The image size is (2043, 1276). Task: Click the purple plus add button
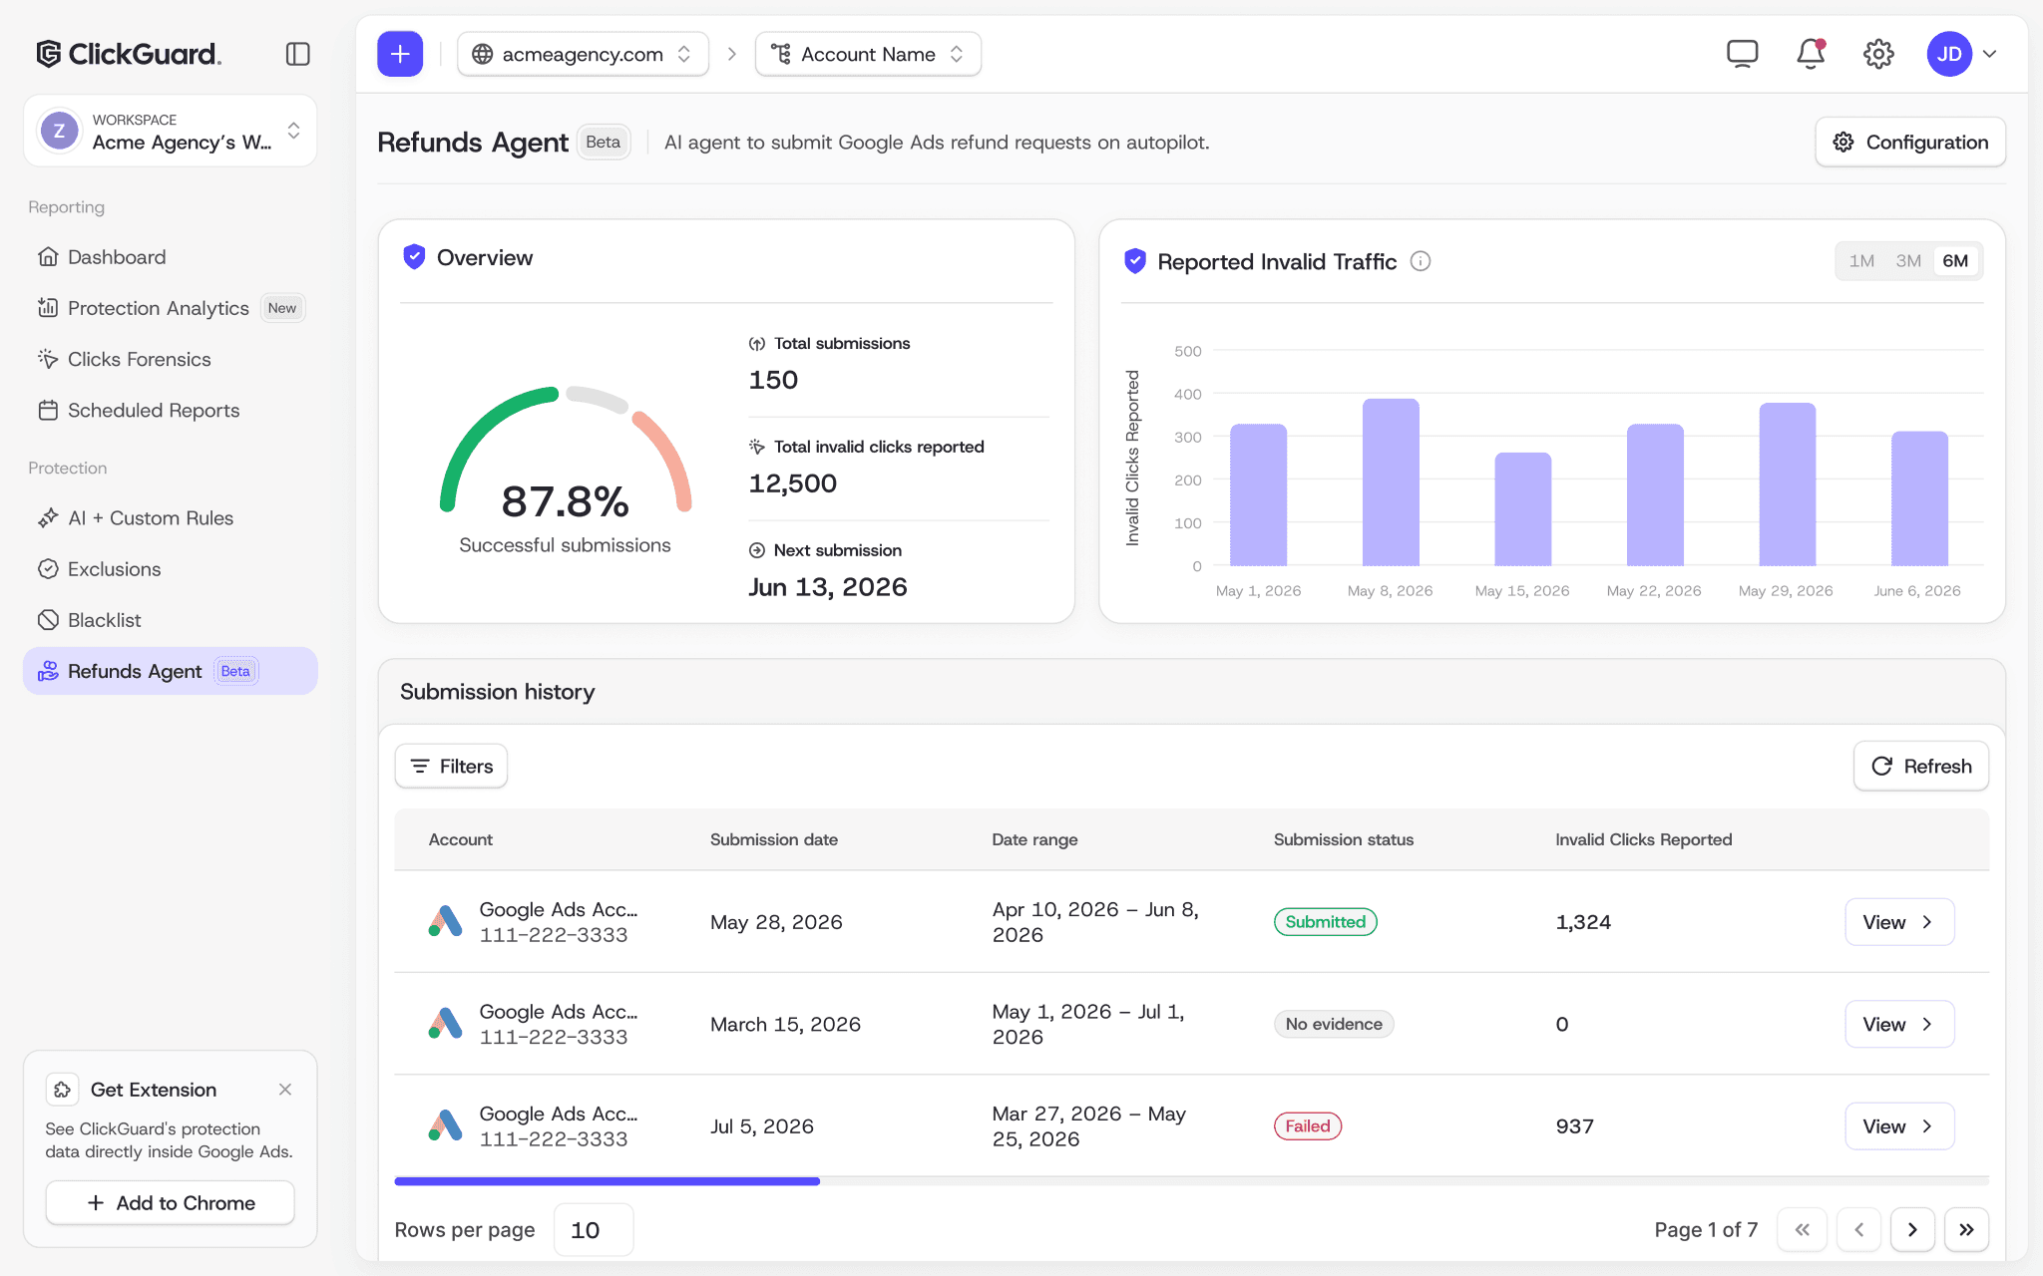pyautogui.click(x=400, y=54)
